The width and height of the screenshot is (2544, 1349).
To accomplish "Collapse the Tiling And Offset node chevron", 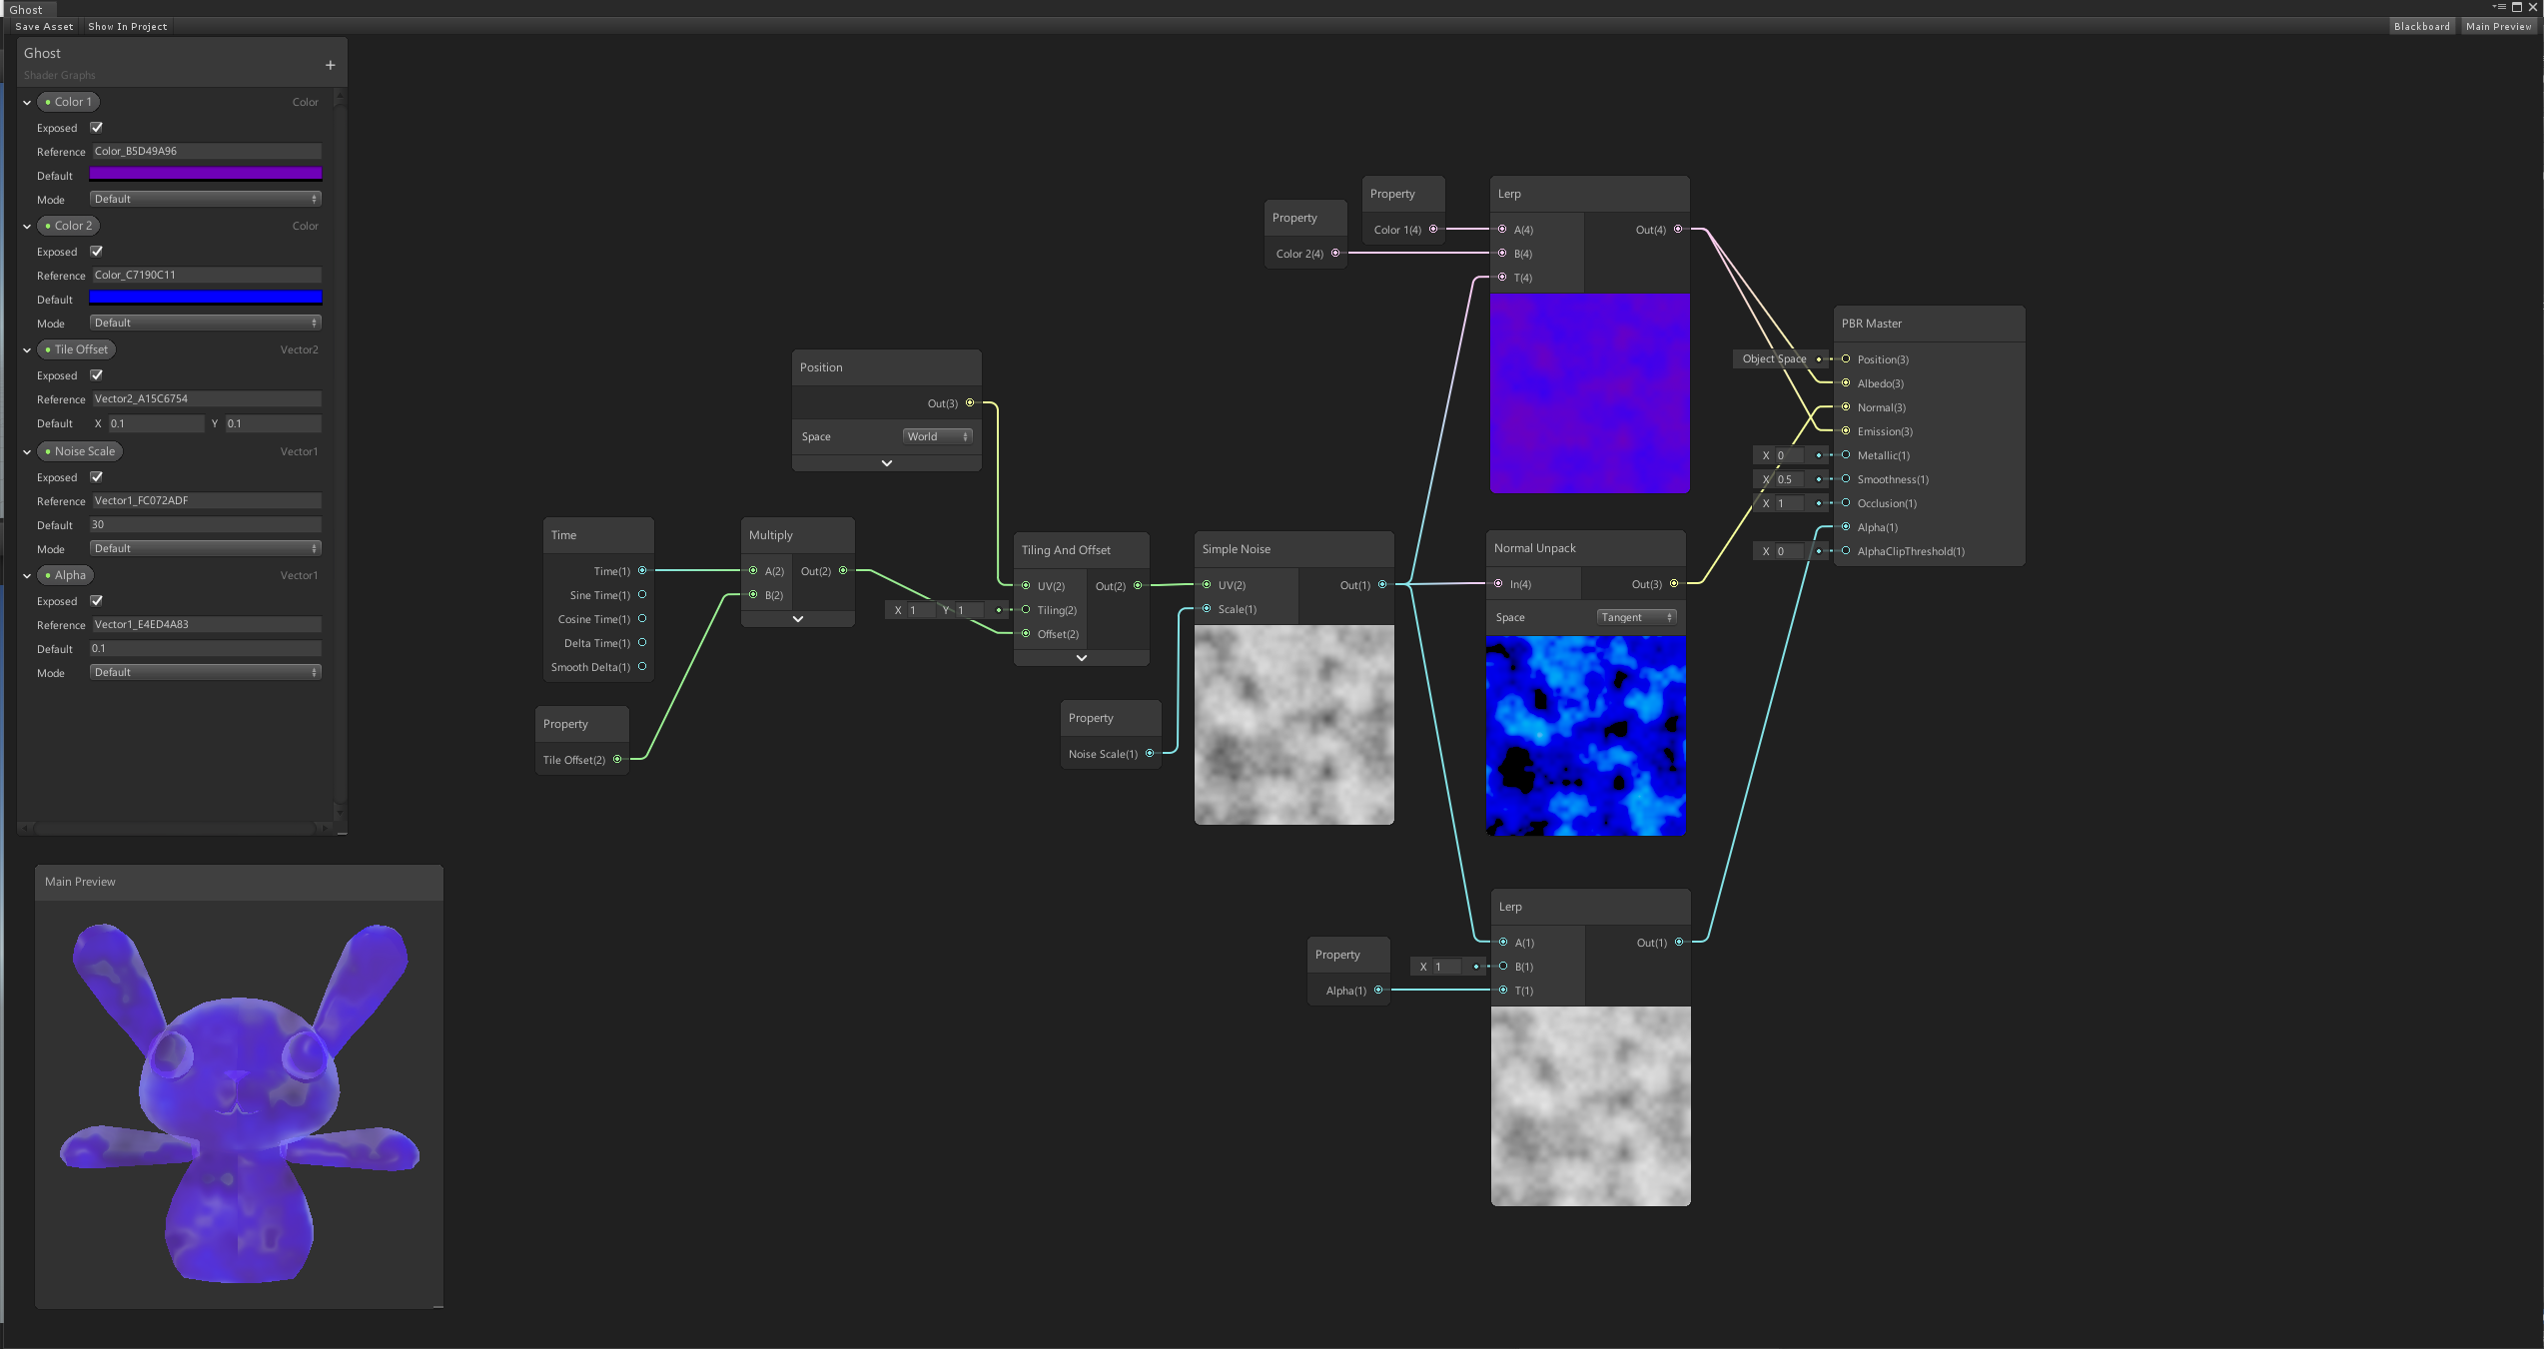I will pos(1081,658).
